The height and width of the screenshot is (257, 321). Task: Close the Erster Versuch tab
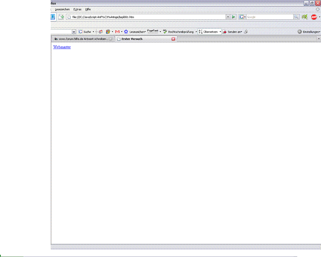coord(173,39)
